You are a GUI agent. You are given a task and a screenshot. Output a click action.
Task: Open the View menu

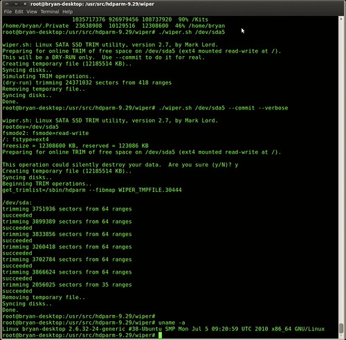coord(32,12)
